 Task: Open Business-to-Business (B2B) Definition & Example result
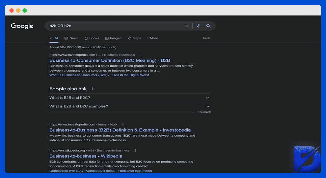(120, 130)
